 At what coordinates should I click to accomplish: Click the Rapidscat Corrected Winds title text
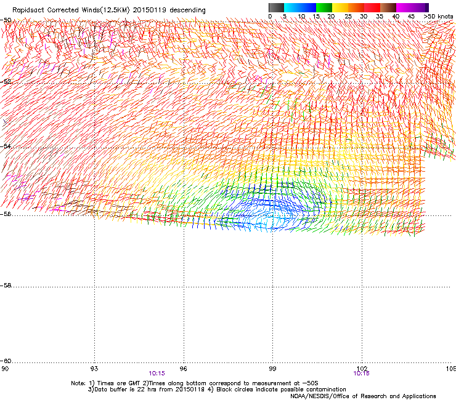[109, 10]
